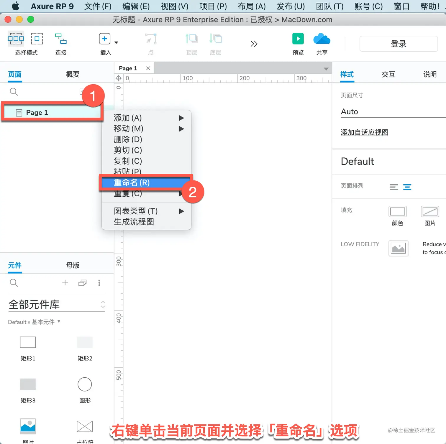This screenshot has width=446, height=444.
Task: Open the 布局 (A) menu
Action: pyautogui.click(x=252, y=6)
